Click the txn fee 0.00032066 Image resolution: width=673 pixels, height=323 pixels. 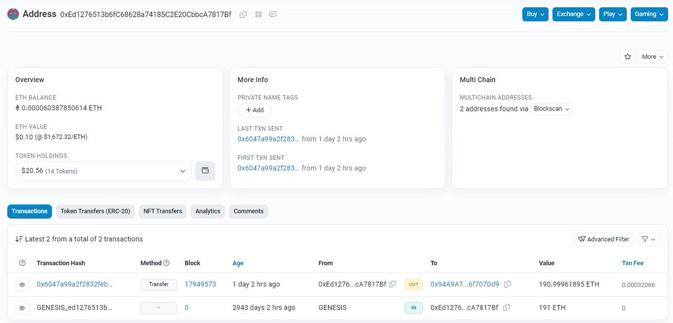click(x=638, y=285)
